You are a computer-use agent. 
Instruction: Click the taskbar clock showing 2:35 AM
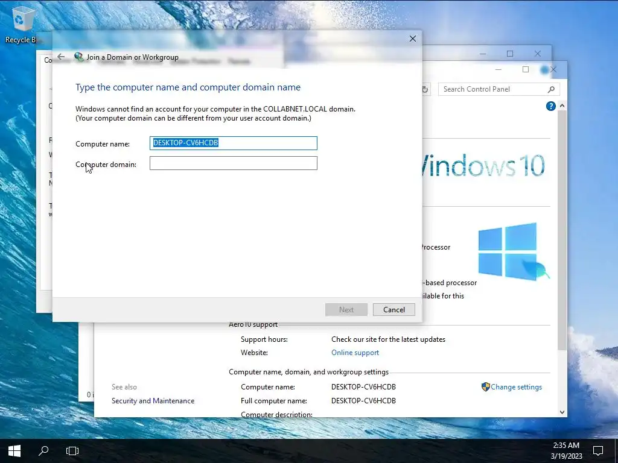pos(566,451)
